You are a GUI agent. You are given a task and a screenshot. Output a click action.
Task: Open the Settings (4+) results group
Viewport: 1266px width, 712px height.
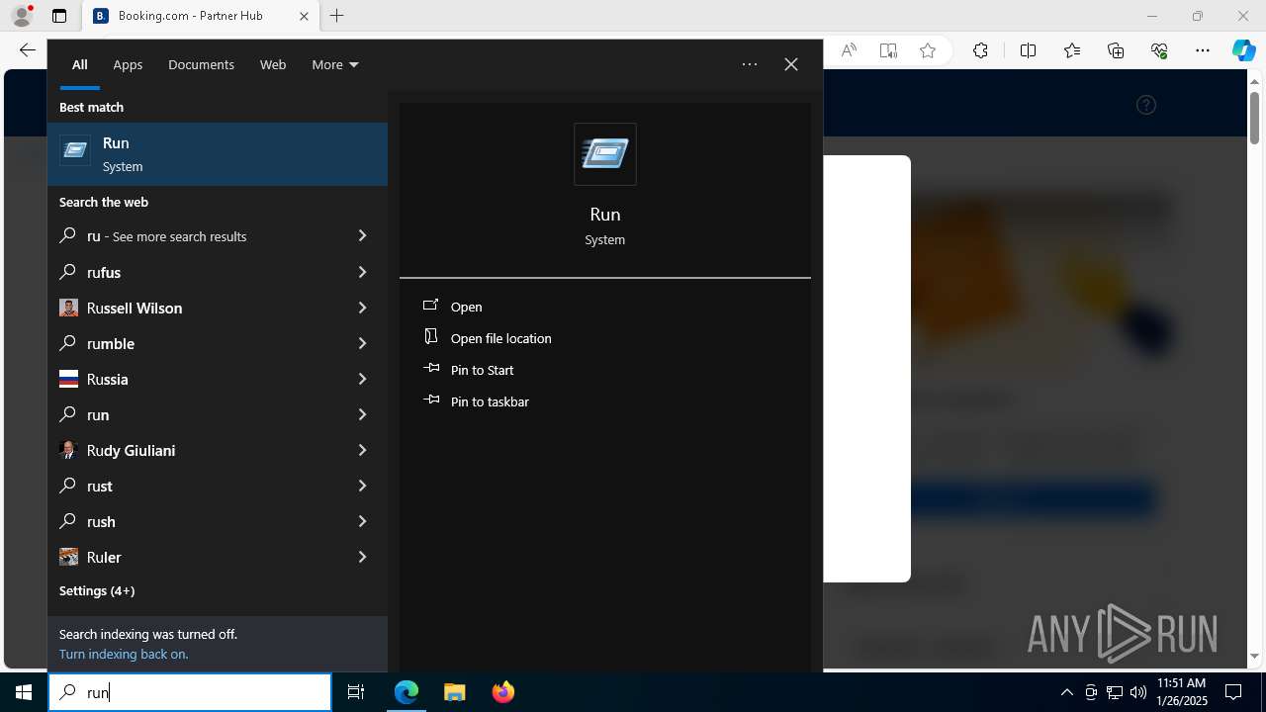[97, 590]
